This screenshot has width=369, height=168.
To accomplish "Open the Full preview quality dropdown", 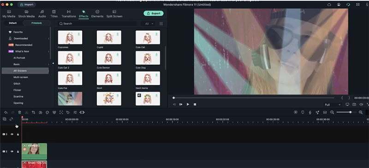I will [333, 105].
